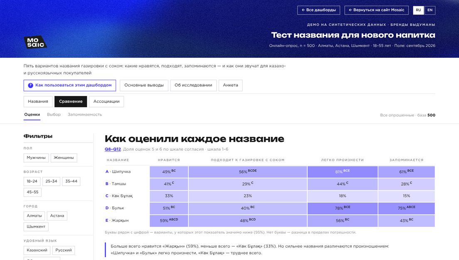Filter by city "Астана"

pyautogui.click(x=57, y=216)
